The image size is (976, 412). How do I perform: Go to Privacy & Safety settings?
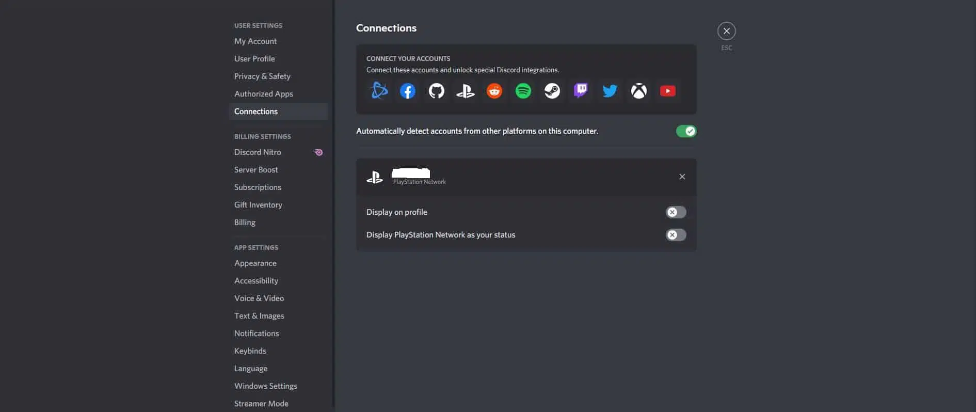click(279, 76)
